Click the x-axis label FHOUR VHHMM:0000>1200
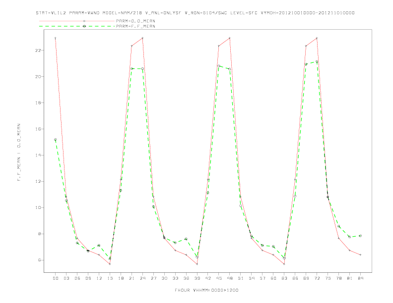Screen dimensions: 393x303 (206, 290)
